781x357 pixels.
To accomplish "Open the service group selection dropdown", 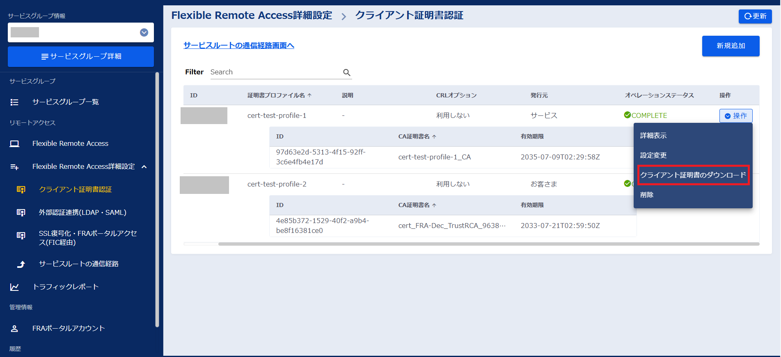I will pos(144,32).
